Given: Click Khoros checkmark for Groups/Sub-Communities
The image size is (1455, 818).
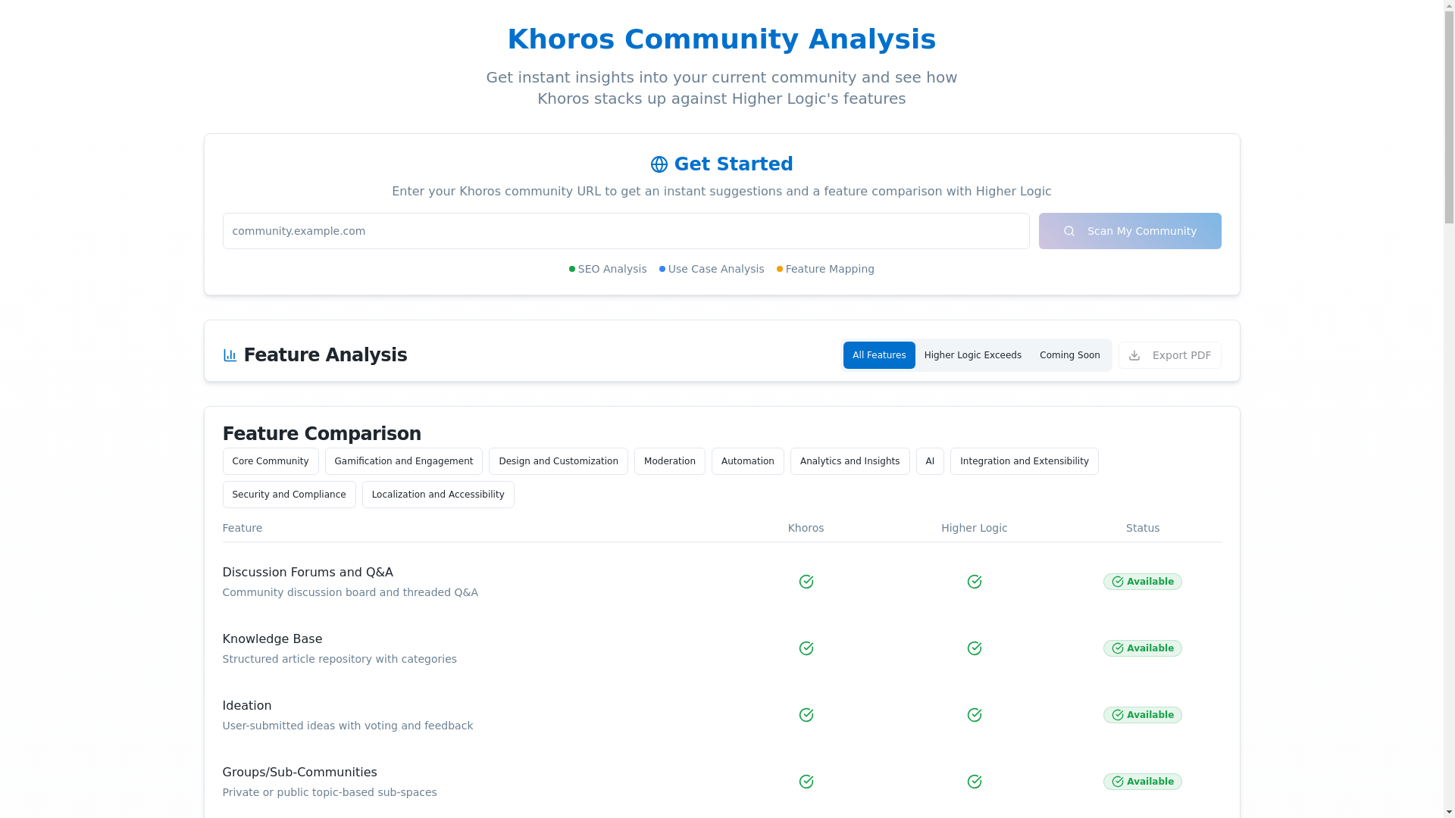Looking at the screenshot, I should (806, 782).
